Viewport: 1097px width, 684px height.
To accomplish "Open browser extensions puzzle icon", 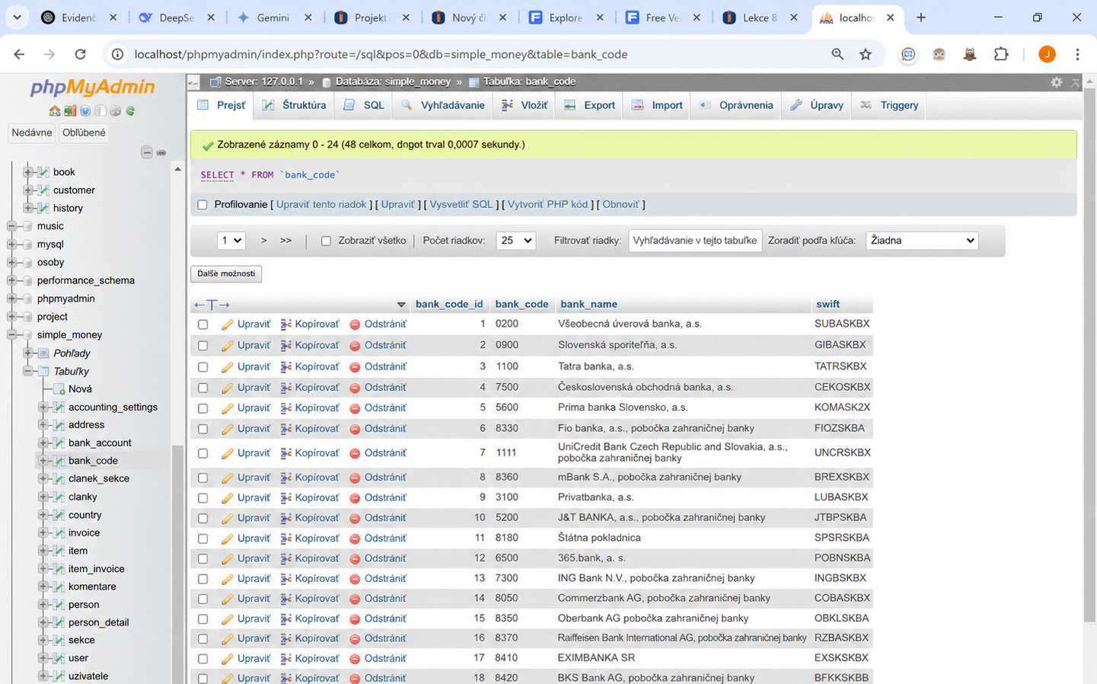I will (x=1001, y=54).
